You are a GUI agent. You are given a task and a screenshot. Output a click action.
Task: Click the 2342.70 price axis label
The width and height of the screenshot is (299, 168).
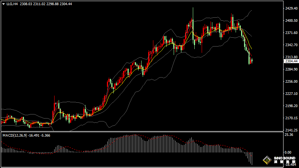291,45
